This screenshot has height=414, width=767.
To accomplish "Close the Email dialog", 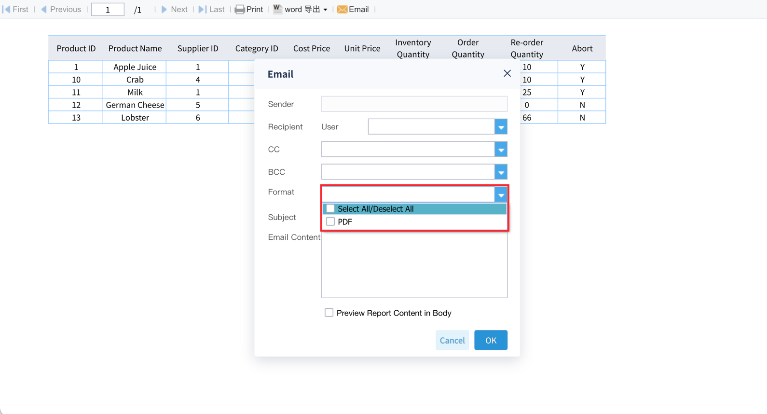I will click(x=507, y=73).
